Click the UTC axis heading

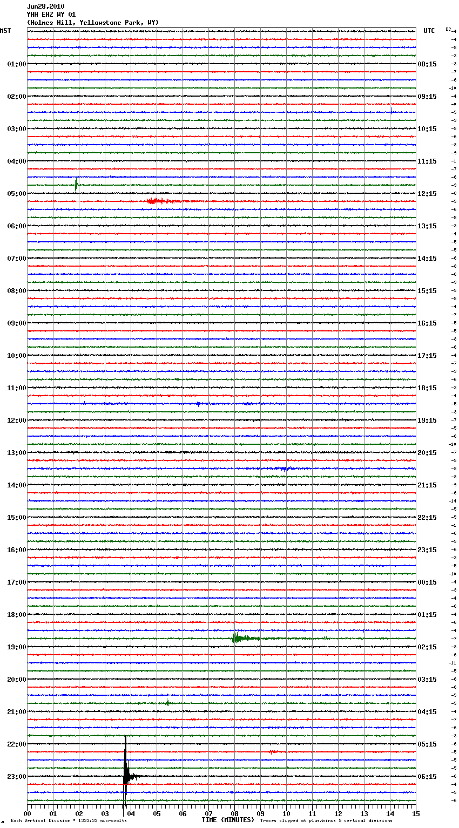pos(429,31)
